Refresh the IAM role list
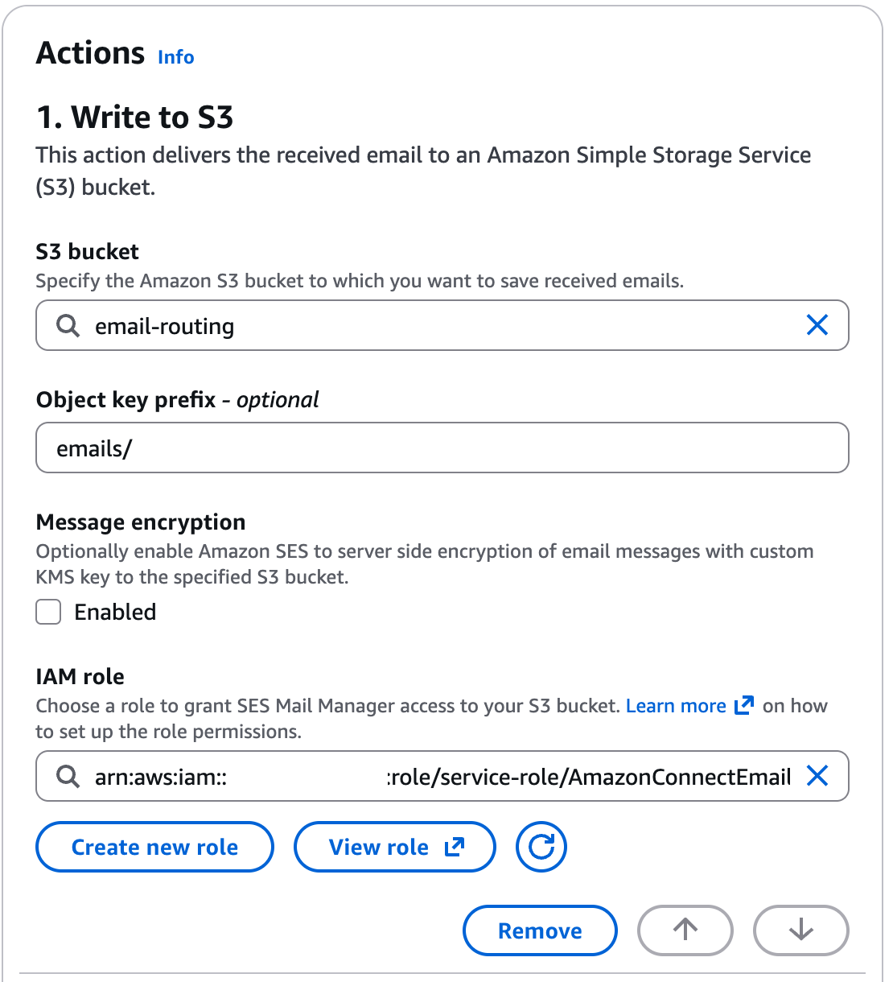The image size is (893, 982). (541, 847)
